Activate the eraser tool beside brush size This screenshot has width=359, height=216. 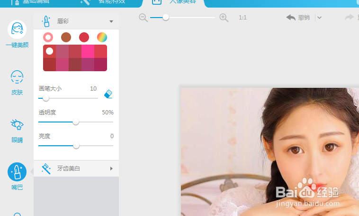108,94
